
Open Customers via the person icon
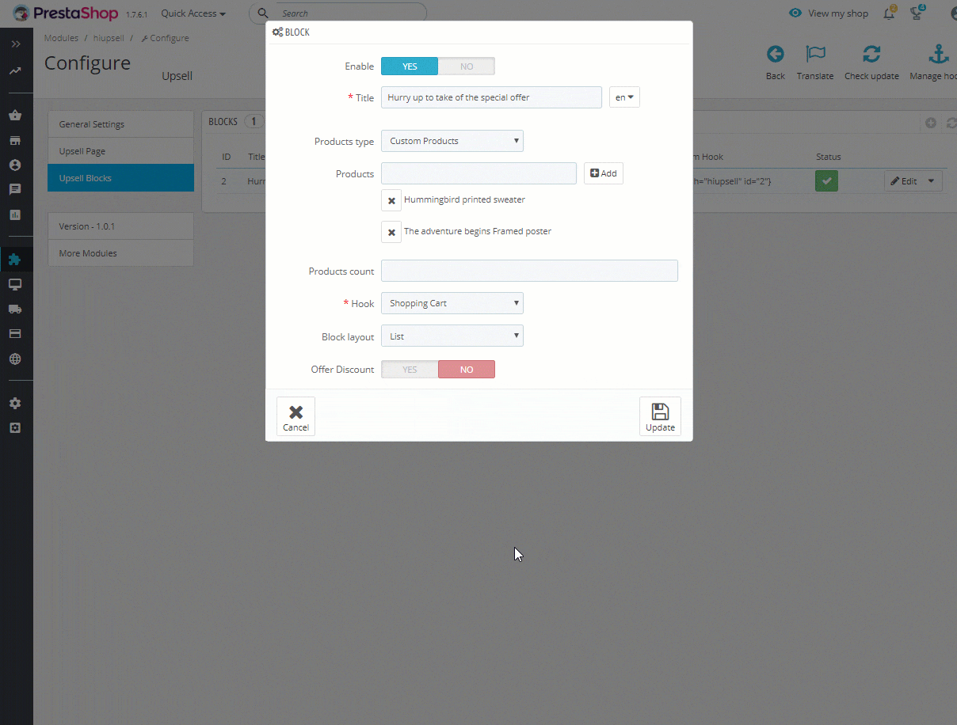tap(15, 165)
